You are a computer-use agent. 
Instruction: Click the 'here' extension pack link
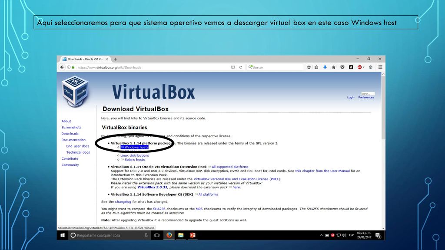[x=236, y=187]
